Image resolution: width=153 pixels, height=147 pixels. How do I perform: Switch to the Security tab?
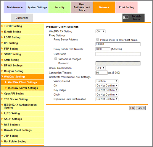[x=59, y=7]
